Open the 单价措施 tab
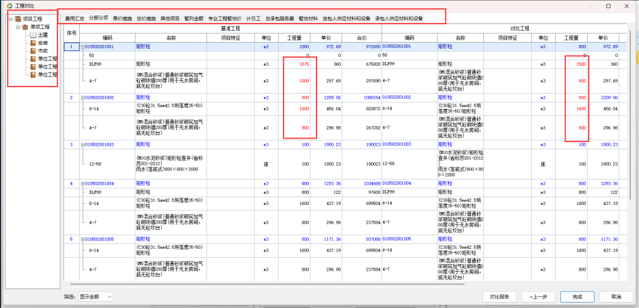Image resolution: width=639 pixels, height=308 pixels. [122, 19]
